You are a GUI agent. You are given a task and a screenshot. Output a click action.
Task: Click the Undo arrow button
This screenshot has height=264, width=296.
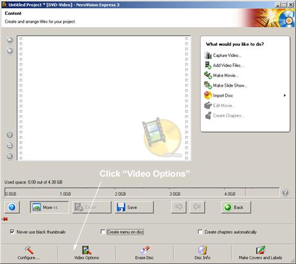click(178, 207)
